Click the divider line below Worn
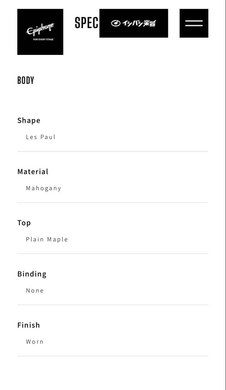Viewport: 226px width, 390px height. [113, 356]
